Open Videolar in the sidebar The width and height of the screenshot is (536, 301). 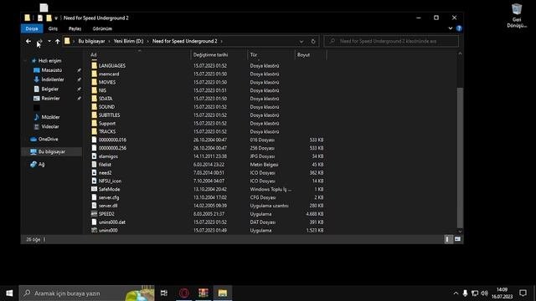tap(50, 126)
